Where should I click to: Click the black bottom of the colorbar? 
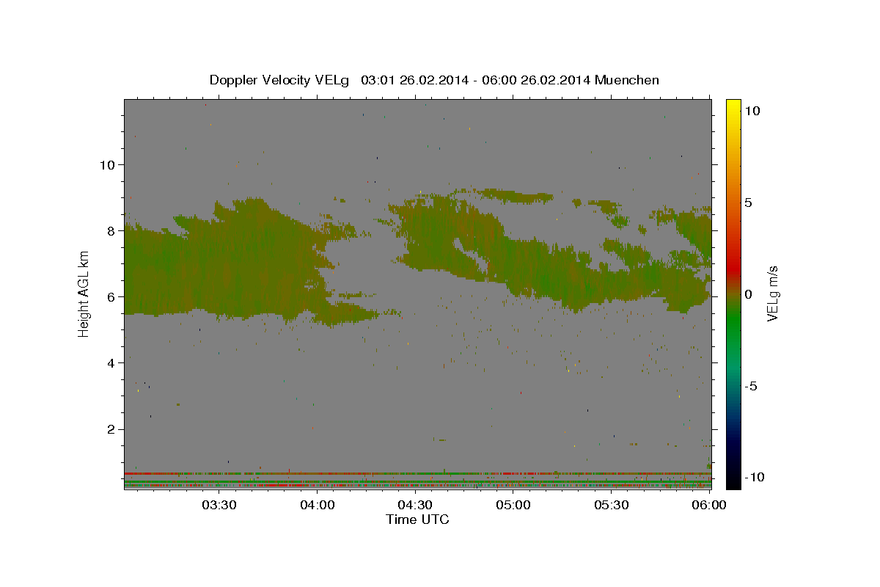coord(733,481)
